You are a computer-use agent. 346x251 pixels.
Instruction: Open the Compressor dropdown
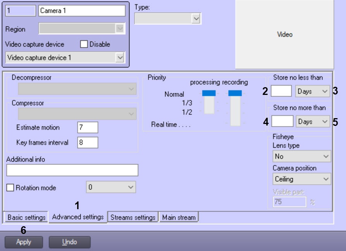[77, 114]
